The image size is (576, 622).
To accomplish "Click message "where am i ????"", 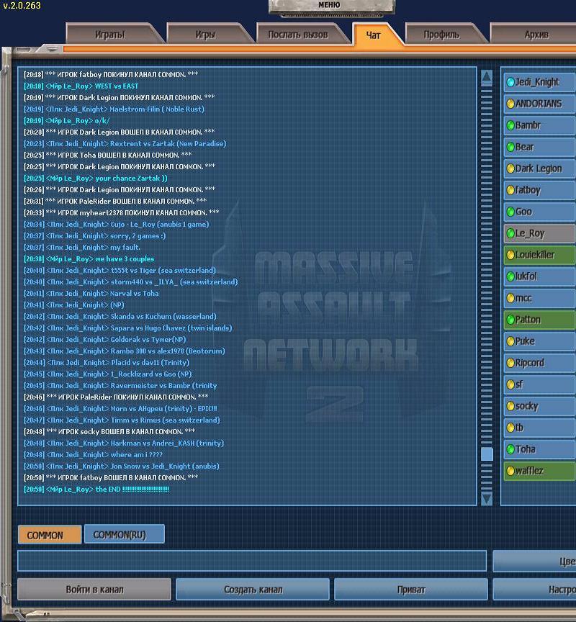I will tap(137, 454).
